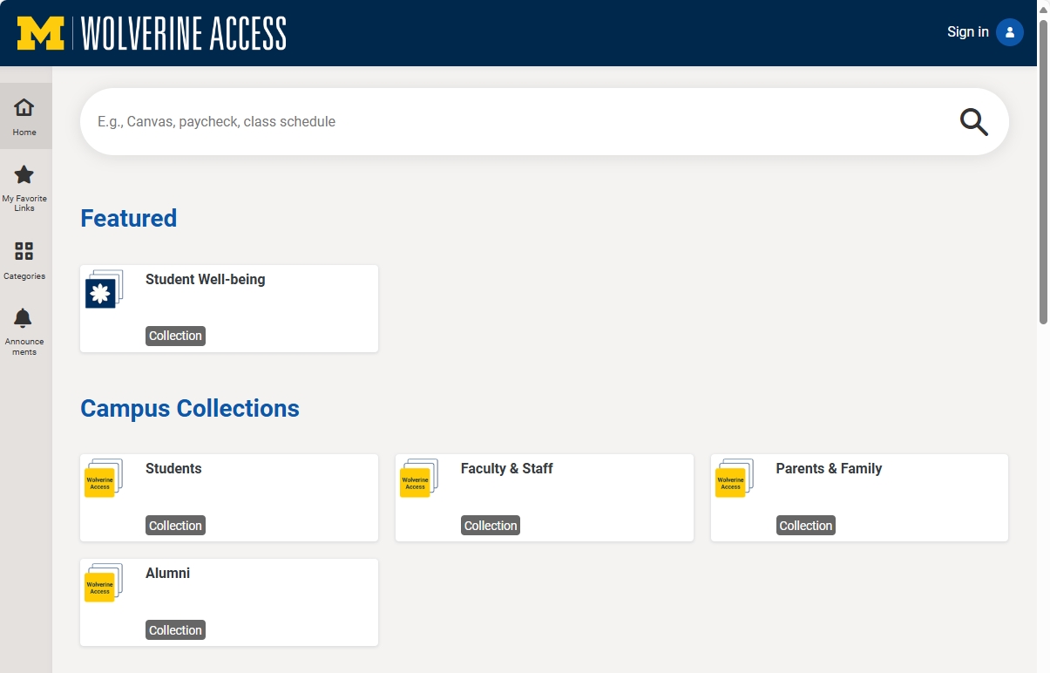Focus the search input field
The height and width of the screenshot is (673, 1050).
(x=514, y=122)
